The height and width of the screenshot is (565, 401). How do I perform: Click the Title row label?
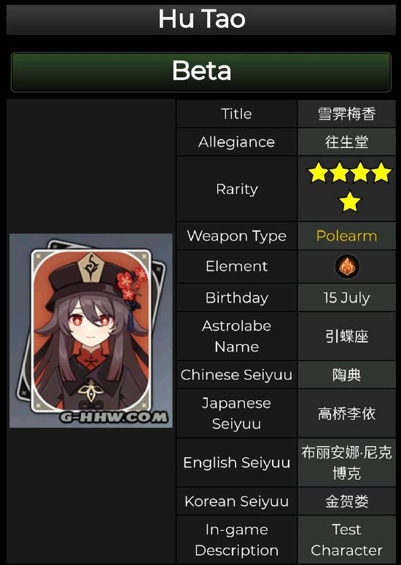point(236,114)
